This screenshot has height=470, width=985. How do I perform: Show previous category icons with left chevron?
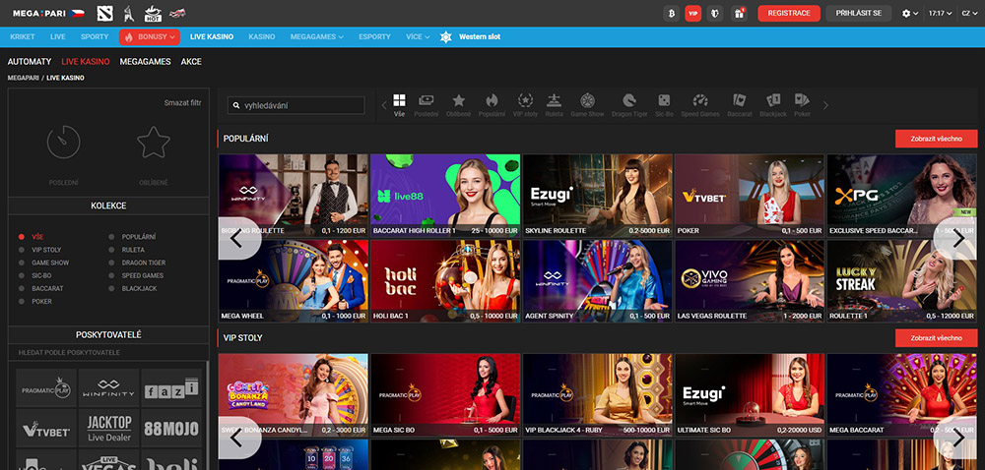tap(384, 105)
